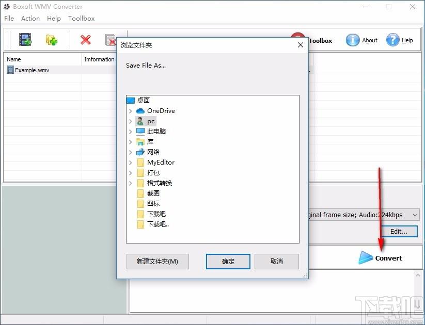Click the dialog resize grip
Viewport: 425px width, 325px height.
tap(305, 275)
